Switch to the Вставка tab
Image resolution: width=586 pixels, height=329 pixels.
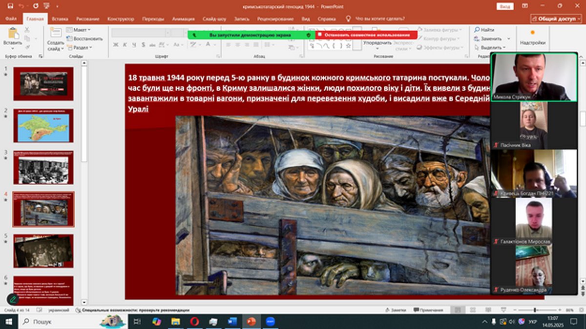coord(60,19)
